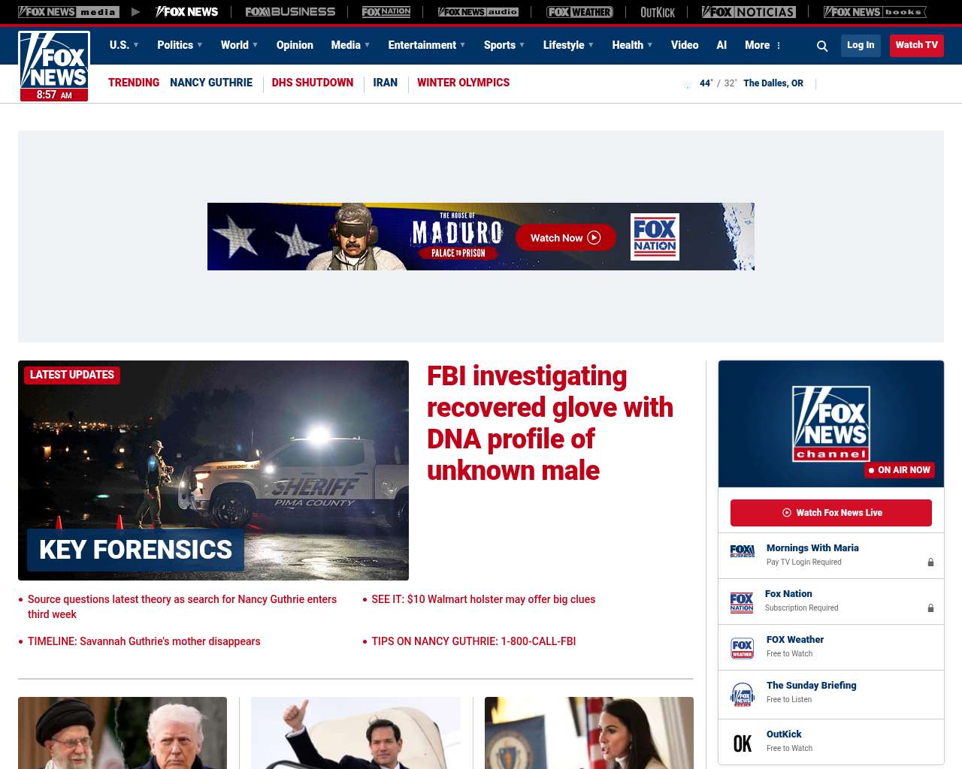The height and width of the screenshot is (769, 962).
Task: Click Watch Now on Maduro banner
Action: pyautogui.click(x=566, y=238)
